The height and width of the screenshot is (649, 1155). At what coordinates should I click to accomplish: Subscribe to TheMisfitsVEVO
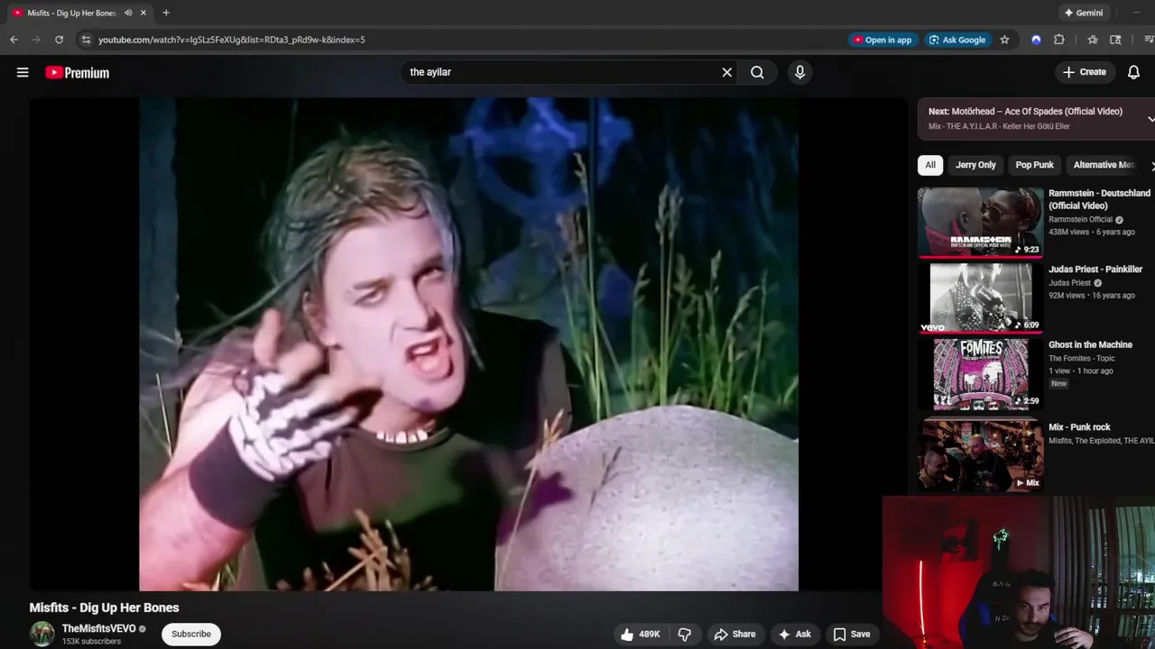click(x=191, y=634)
